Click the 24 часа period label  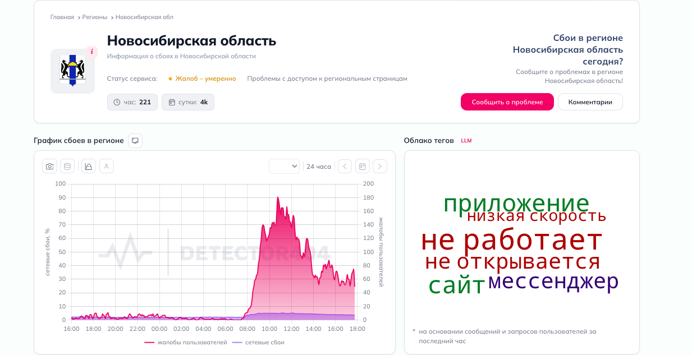[319, 167]
